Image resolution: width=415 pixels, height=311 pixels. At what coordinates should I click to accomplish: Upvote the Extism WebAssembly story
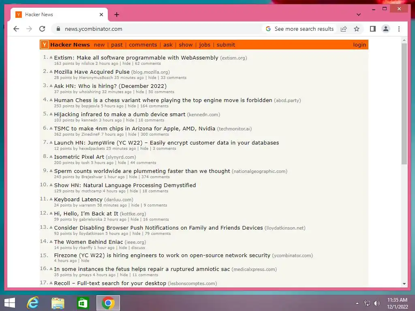[51, 57]
